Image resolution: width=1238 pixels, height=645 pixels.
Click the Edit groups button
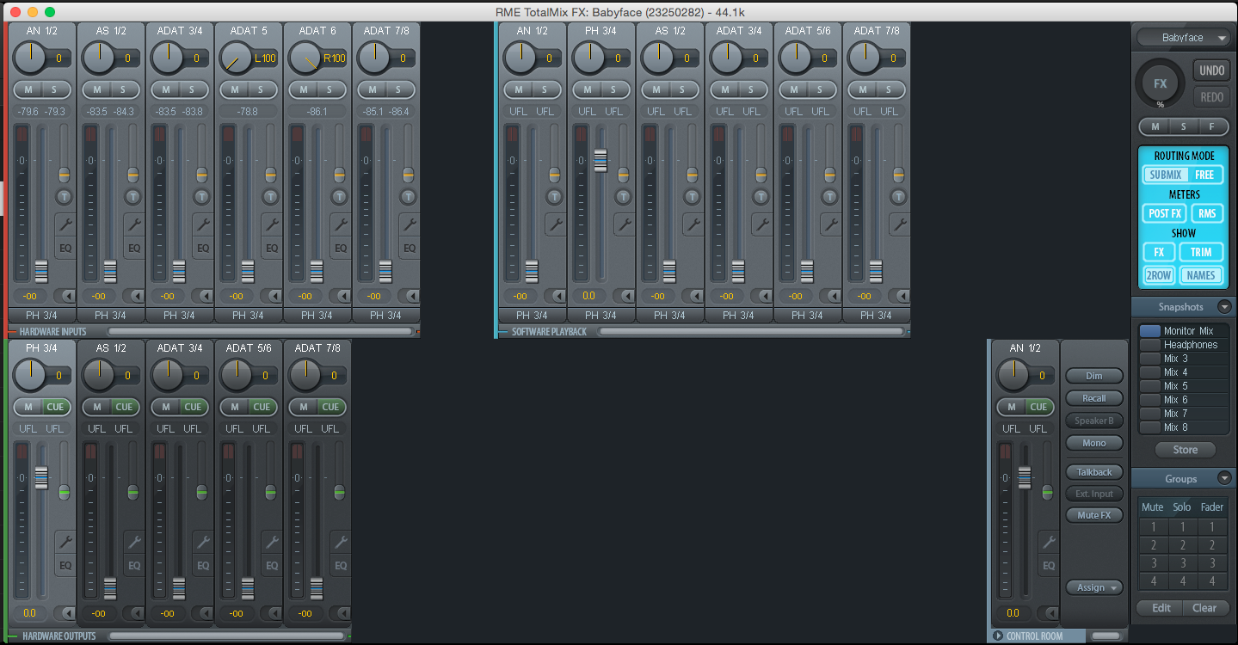(x=1161, y=608)
